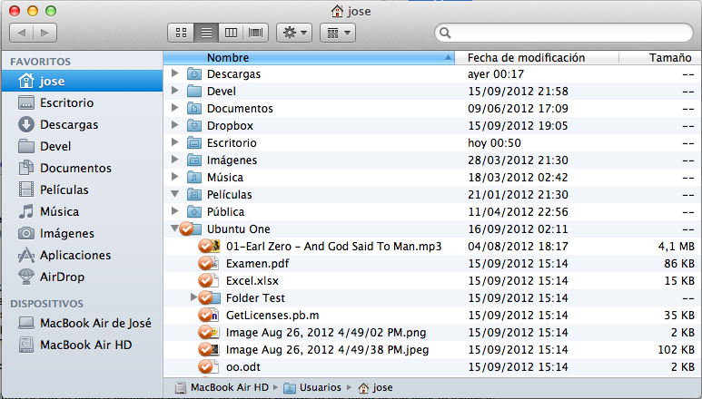Click the MacBook Air HD drive icon
The height and width of the screenshot is (399, 702).
25,345
